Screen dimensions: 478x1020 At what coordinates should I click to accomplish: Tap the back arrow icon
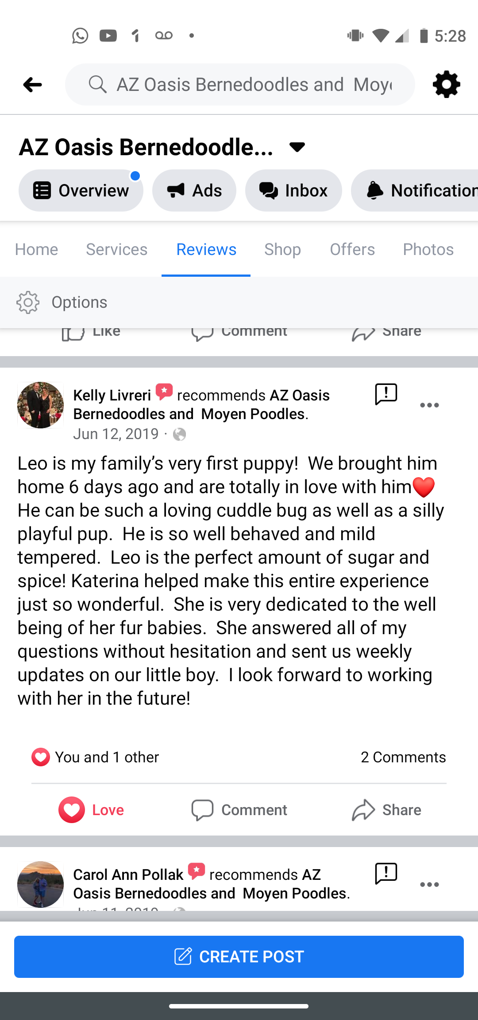pos(32,84)
